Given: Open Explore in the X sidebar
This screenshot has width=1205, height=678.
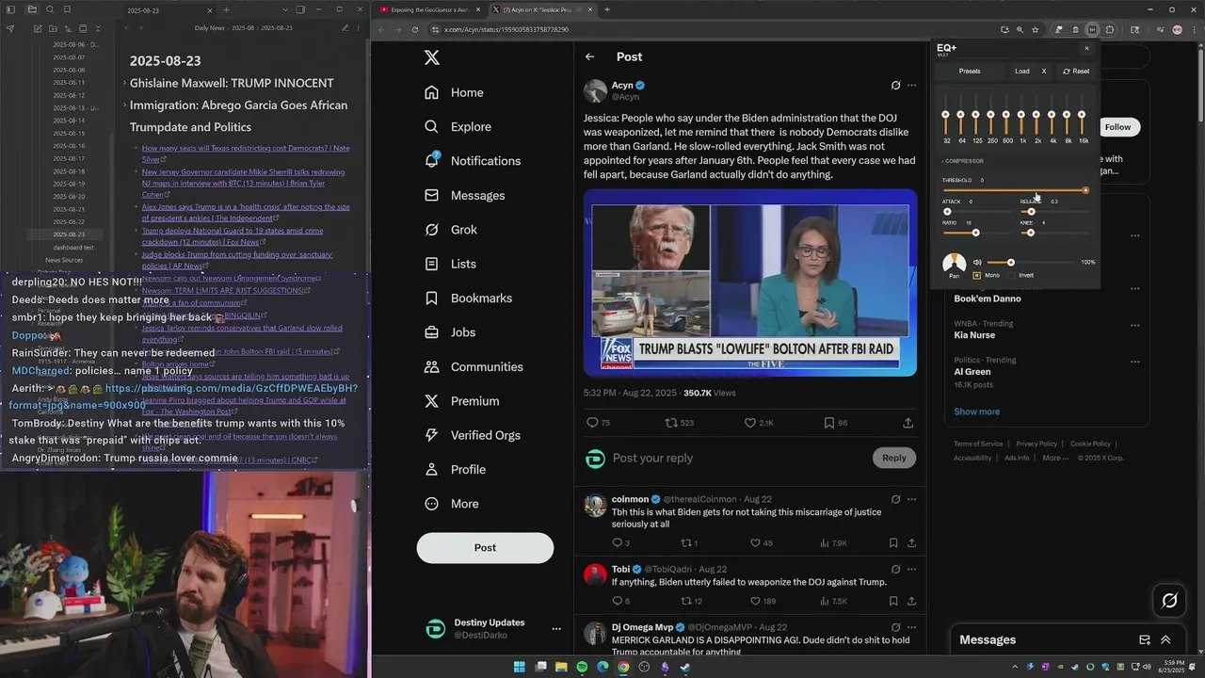Looking at the screenshot, I should tap(458, 127).
